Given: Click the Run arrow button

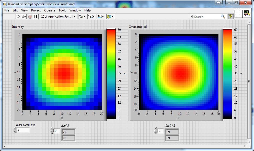Looking at the screenshot, I should (x=18, y=17).
